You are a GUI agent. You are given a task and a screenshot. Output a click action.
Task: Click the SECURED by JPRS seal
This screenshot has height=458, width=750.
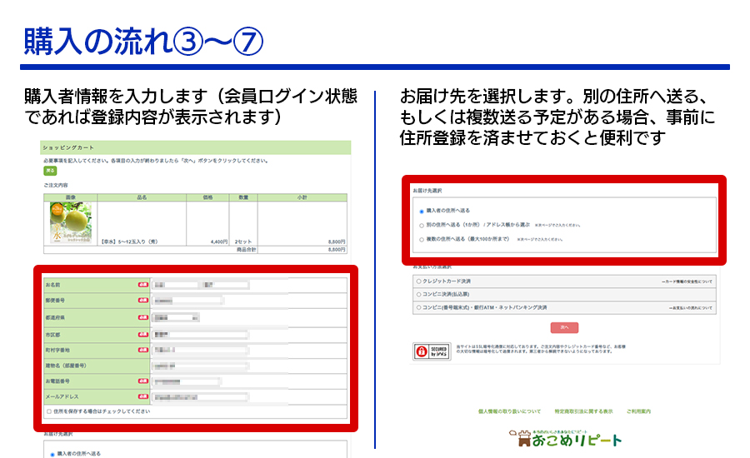pyautogui.click(x=432, y=351)
